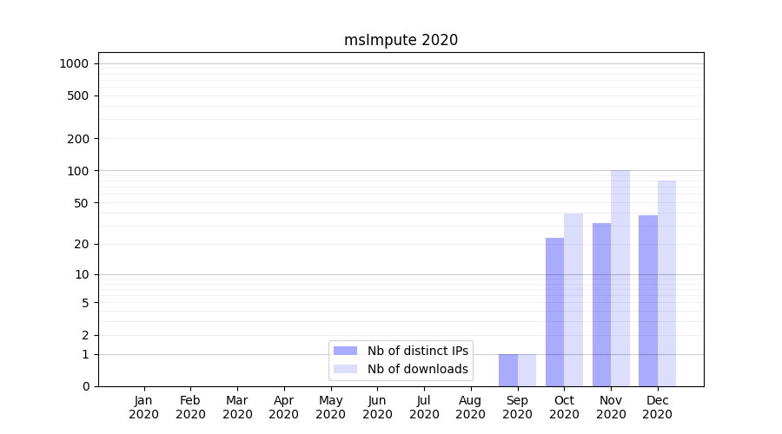Image resolution: width=782 pixels, height=434 pixels.
Task: Click the 0 y-axis tick label
Action: click(85, 386)
